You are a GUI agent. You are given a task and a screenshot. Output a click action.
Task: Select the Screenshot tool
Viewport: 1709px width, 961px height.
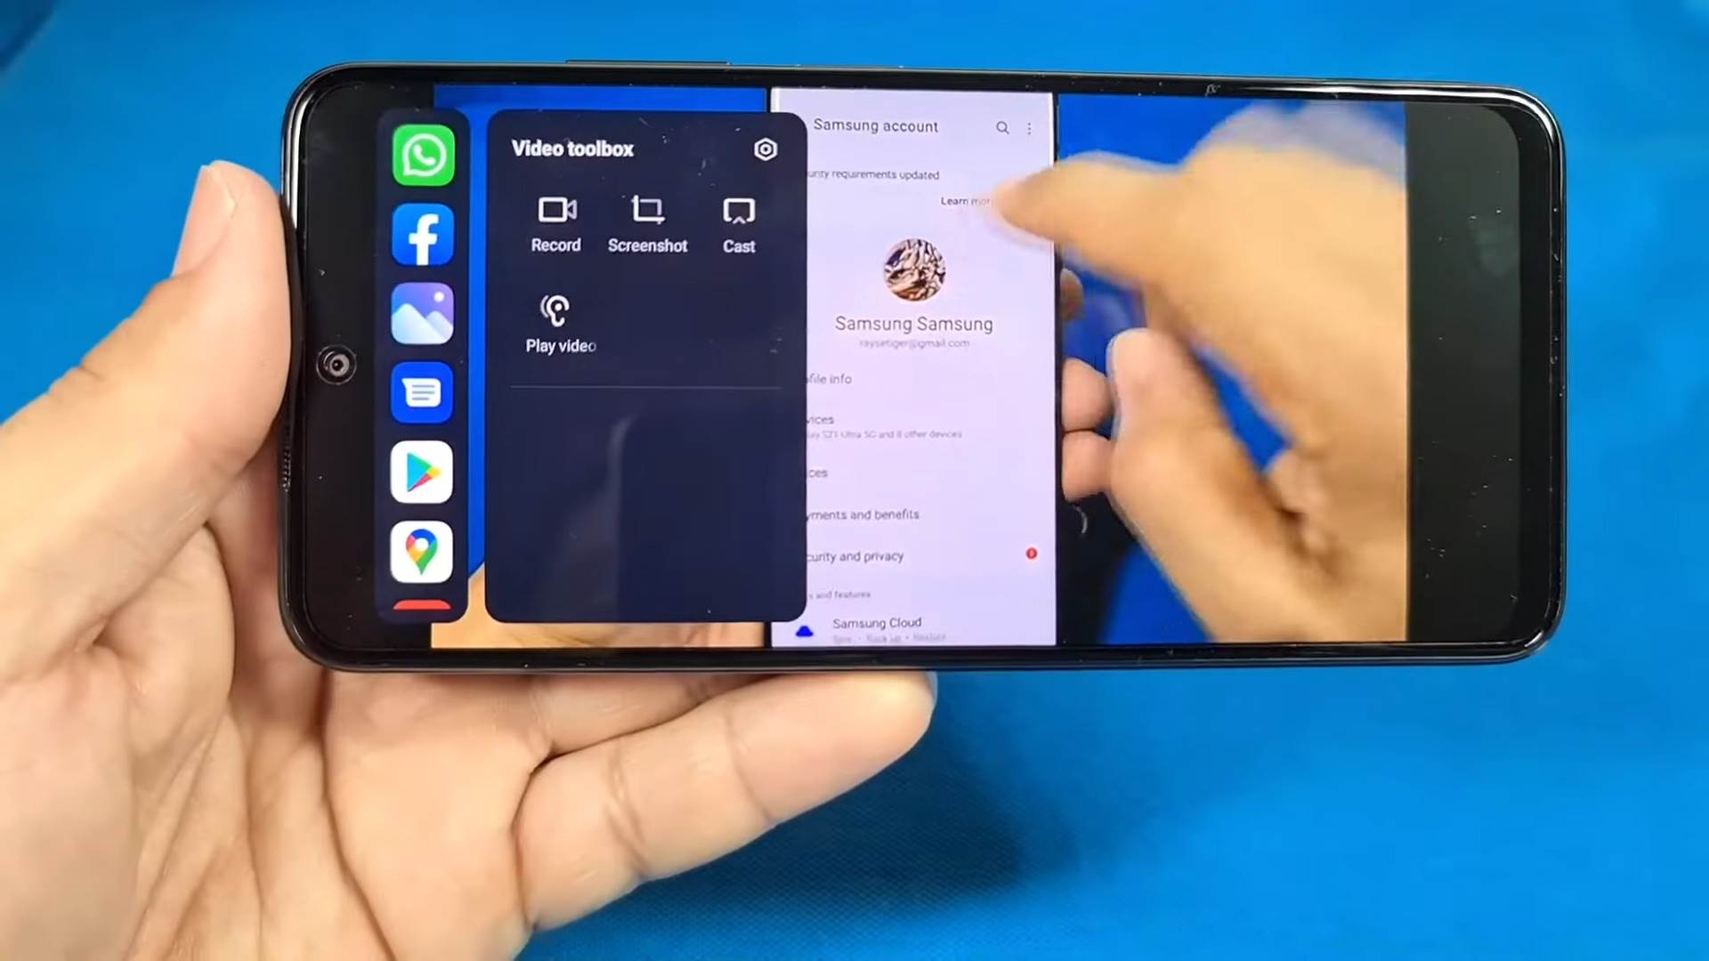coord(645,223)
